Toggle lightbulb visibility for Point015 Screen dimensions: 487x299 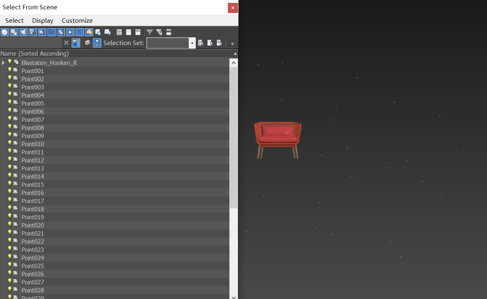(x=9, y=184)
